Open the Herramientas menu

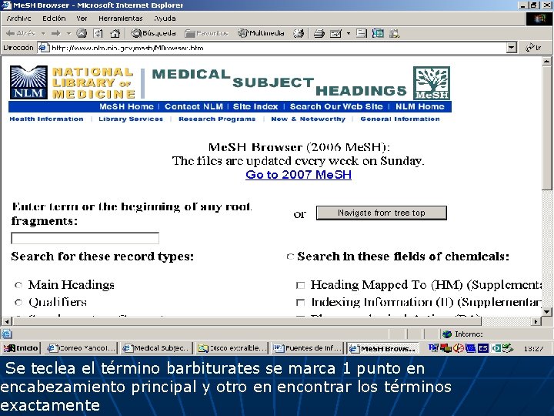tap(121, 18)
